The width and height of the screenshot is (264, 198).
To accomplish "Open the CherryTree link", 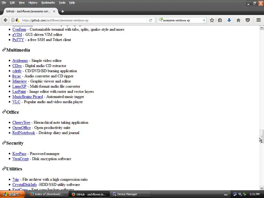I will (21, 122).
